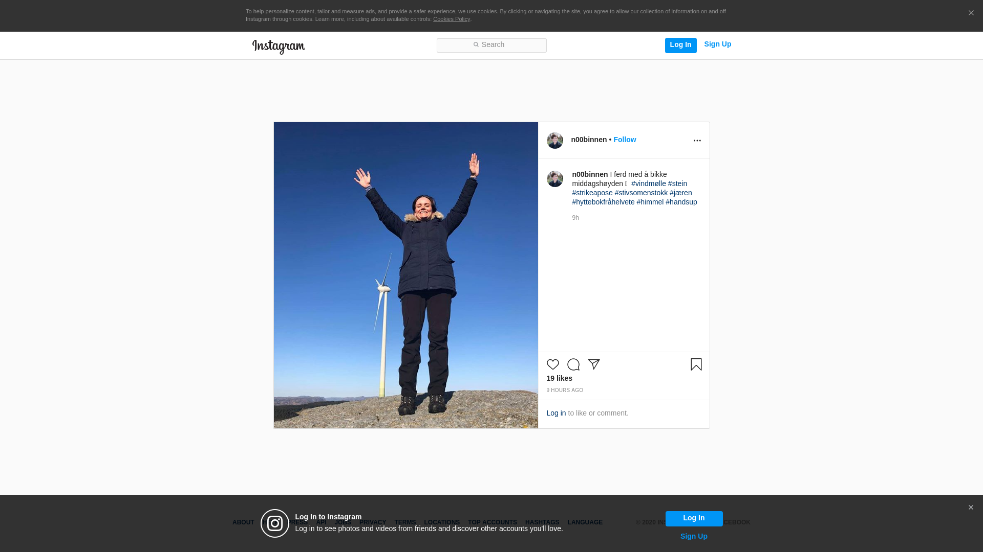Viewport: 983px width, 552px height.
Task: Save post with bookmark icon
Action: [x=696, y=364]
